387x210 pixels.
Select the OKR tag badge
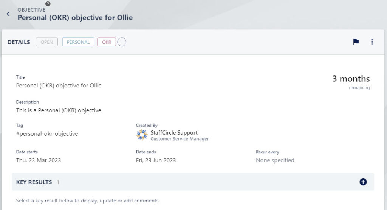point(107,42)
